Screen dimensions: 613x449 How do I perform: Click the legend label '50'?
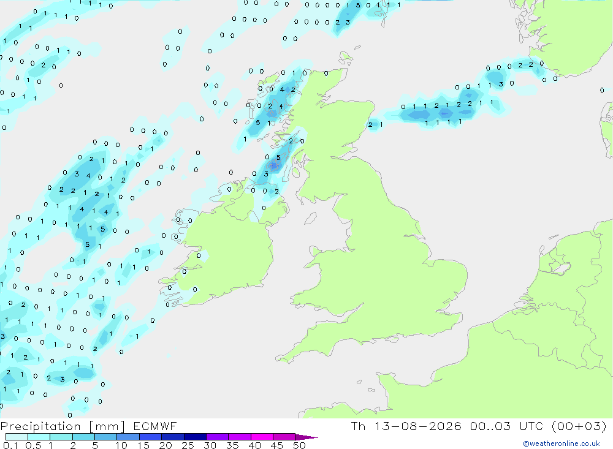(299, 445)
